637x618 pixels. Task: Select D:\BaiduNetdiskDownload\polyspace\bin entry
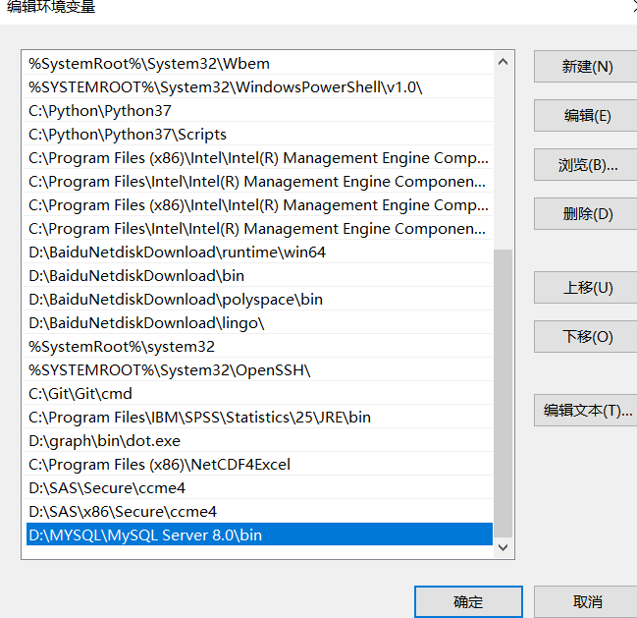257,300
